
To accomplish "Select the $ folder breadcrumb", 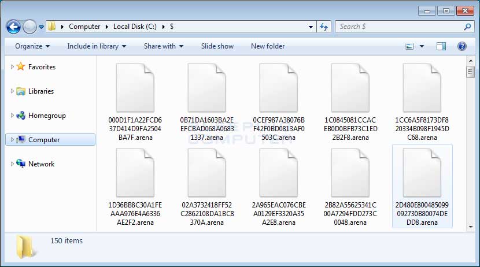I will pos(172,27).
